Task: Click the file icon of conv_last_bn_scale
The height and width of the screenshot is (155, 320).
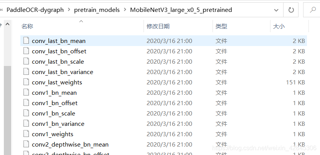Action: (26, 61)
